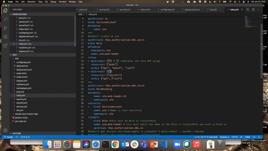The height and width of the screenshot is (151, 268).
Task: Open Microsoft Teams from the Dock
Action: pyautogui.click(x=144, y=144)
